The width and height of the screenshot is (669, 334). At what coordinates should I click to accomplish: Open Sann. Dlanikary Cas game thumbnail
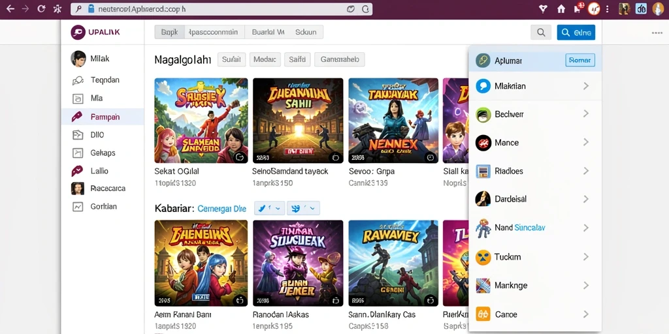click(393, 264)
